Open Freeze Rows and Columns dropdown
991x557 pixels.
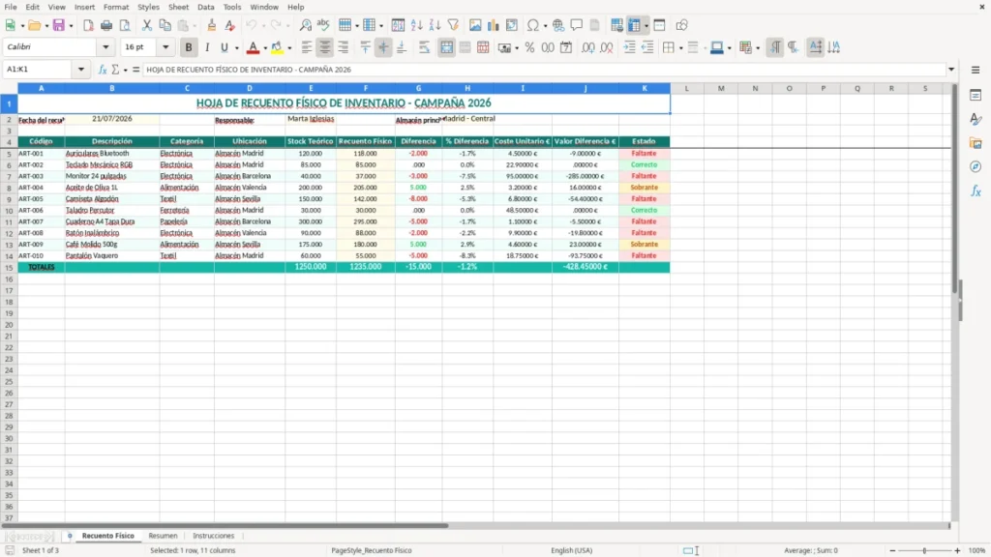[x=646, y=26]
